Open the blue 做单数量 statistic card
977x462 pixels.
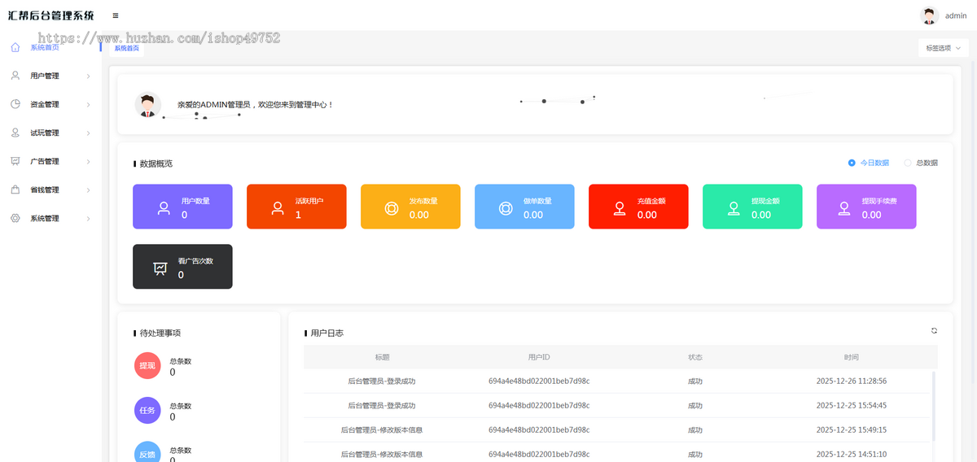(524, 207)
